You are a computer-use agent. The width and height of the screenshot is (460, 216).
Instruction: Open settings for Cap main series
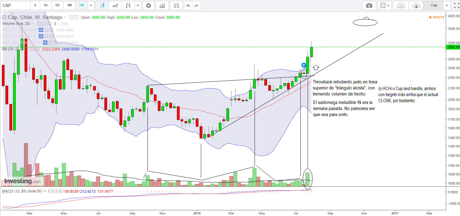tap(76, 17)
